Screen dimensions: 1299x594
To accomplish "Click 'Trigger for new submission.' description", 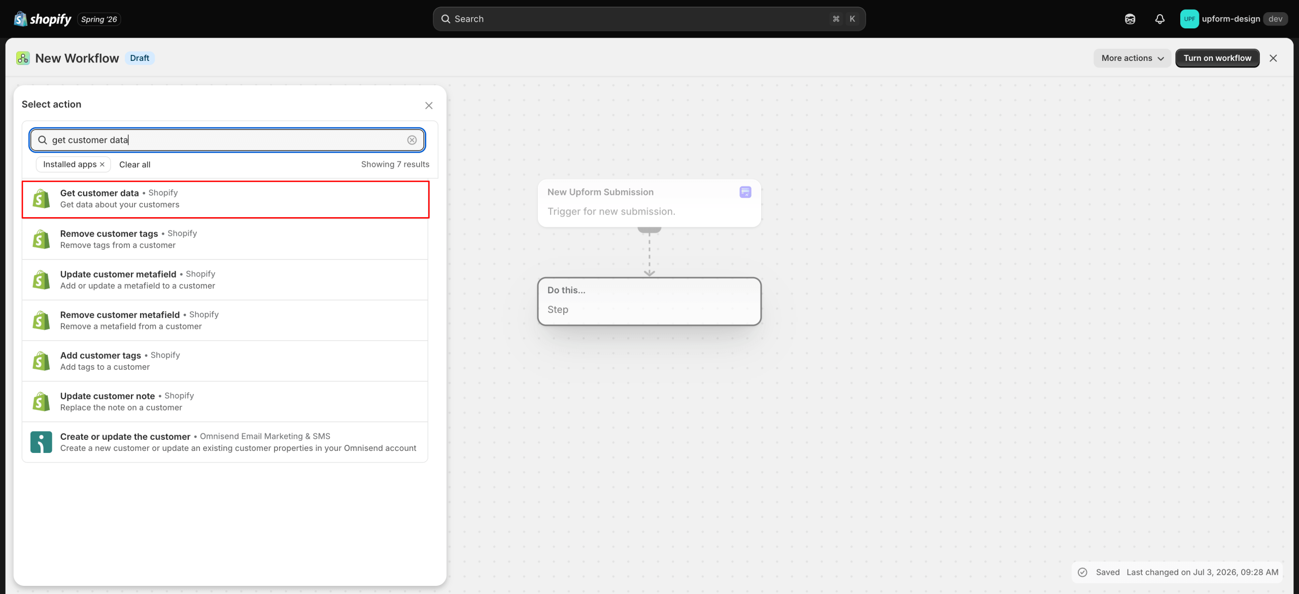I will coord(611,212).
